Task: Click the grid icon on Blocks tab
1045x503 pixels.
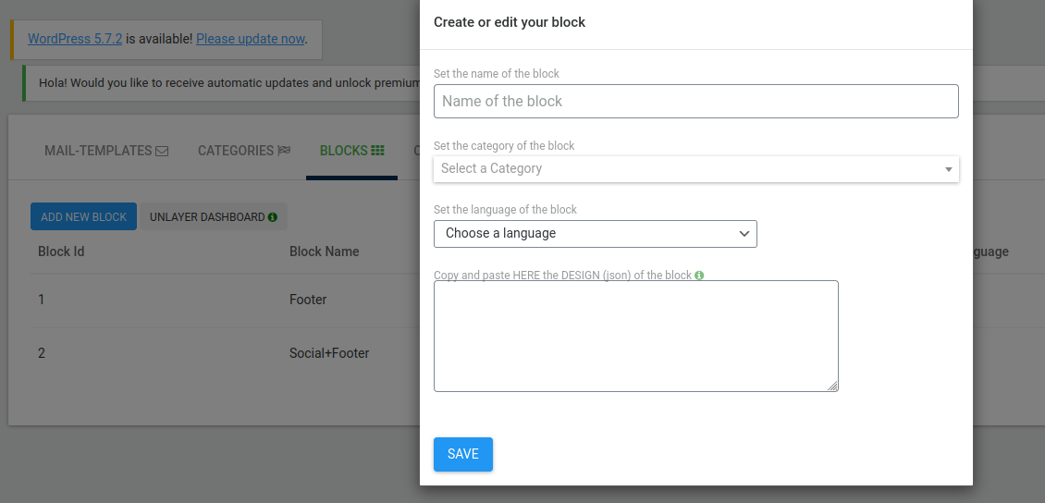Action: tap(378, 151)
